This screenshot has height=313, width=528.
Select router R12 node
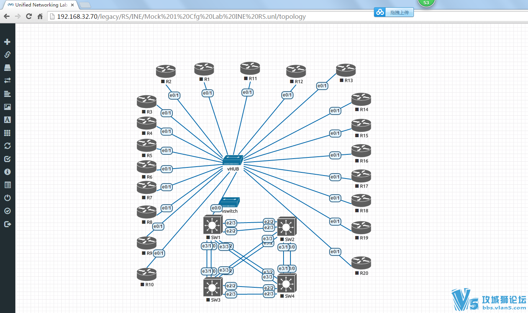[x=296, y=71]
